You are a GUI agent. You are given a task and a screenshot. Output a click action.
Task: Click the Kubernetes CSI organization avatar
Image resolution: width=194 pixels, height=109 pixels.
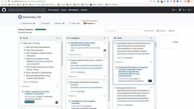[x=20, y=17]
